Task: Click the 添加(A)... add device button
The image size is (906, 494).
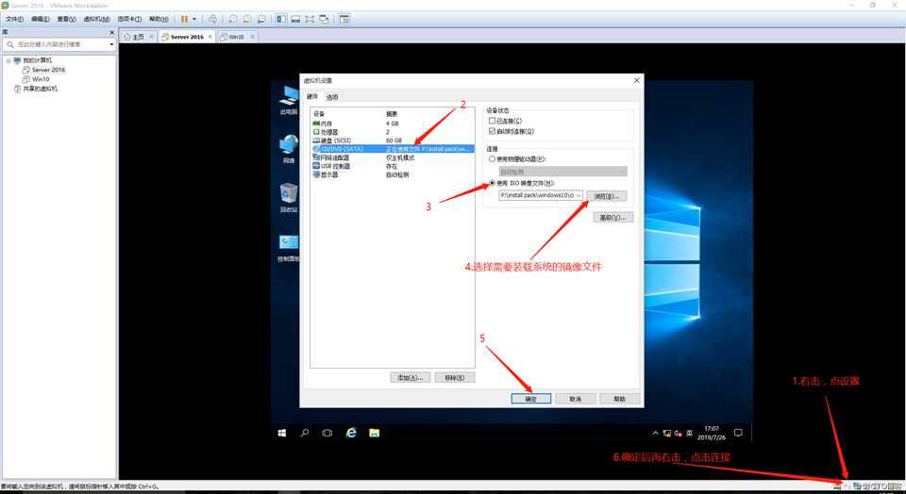Action: pyautogui.click(x=411, y=377)
